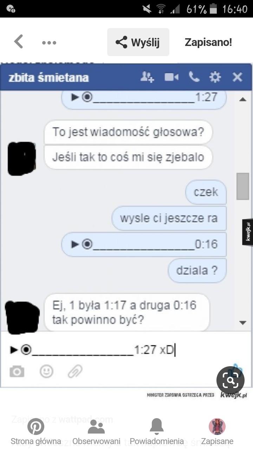The image size is (253, 449).
Task: Start a voice call with phone icon
Action: click(194, 77)
